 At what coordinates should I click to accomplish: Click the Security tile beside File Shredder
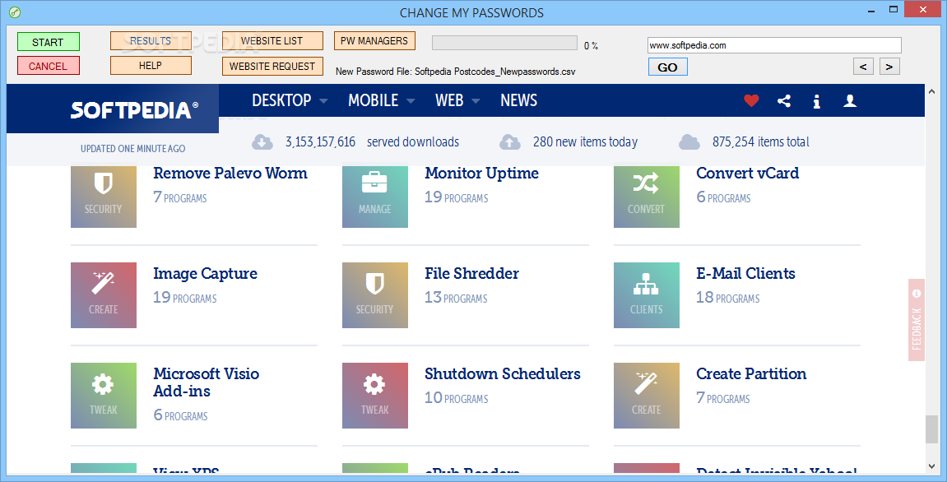coord(375,295)
